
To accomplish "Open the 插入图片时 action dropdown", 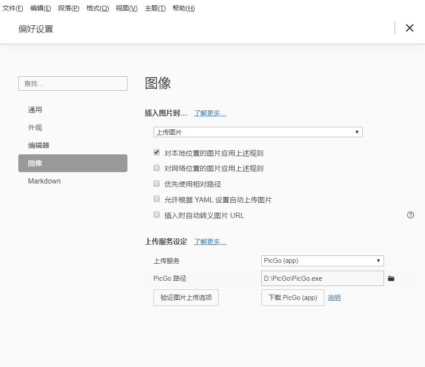I will (x=258, y=132).
